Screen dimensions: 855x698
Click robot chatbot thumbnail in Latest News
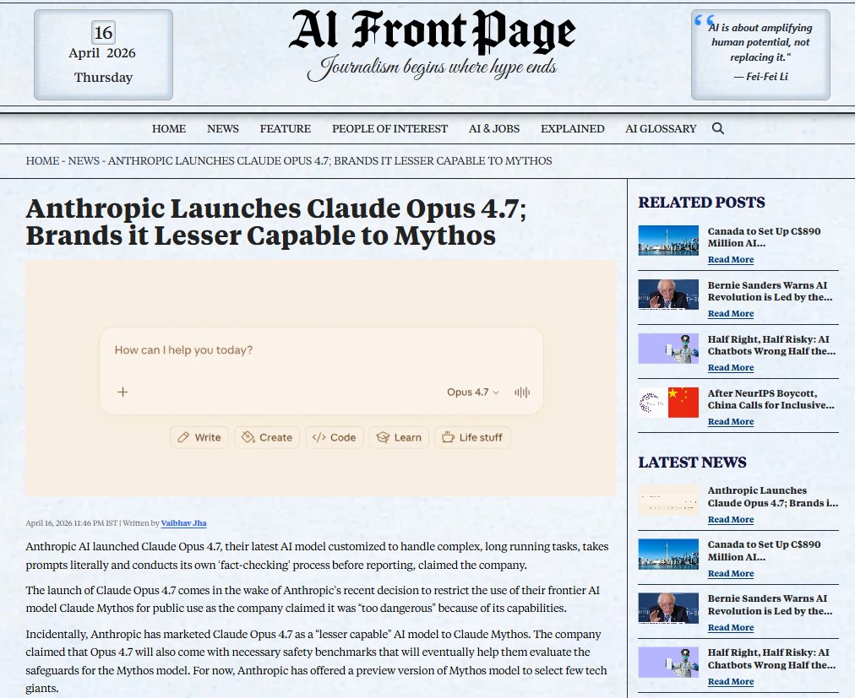pyautogui.click(x=668, y=662)
